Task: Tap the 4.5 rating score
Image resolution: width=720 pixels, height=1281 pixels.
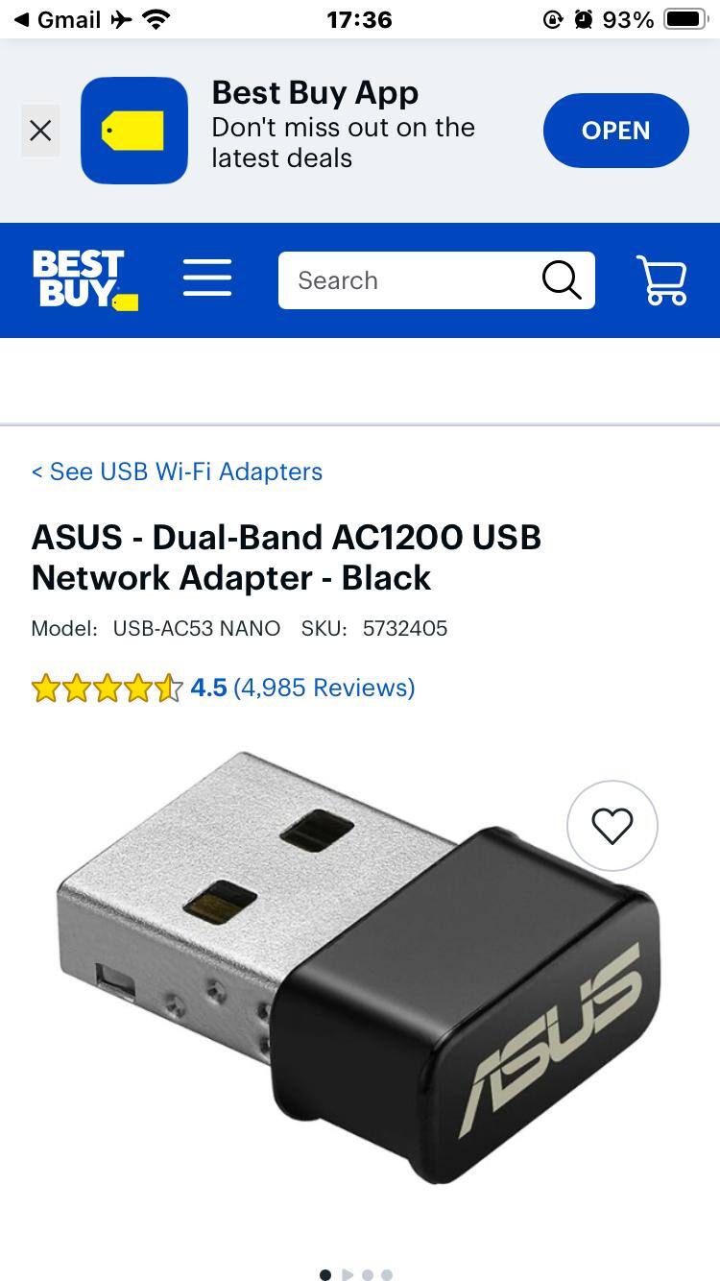Action: pos(208,688)
